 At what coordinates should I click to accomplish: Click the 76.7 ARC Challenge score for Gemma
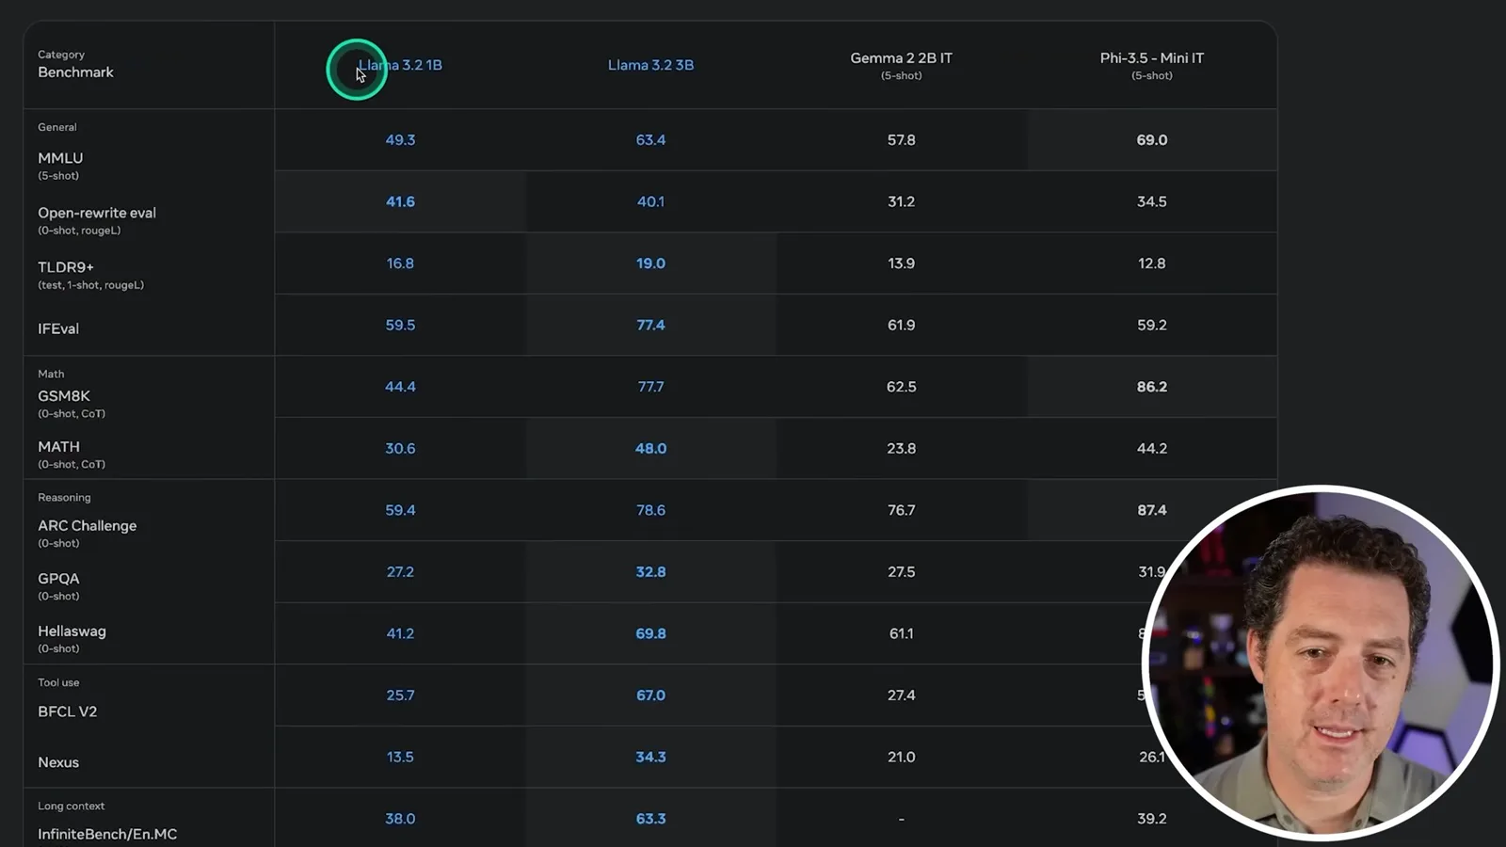click(x=901, y=510)
